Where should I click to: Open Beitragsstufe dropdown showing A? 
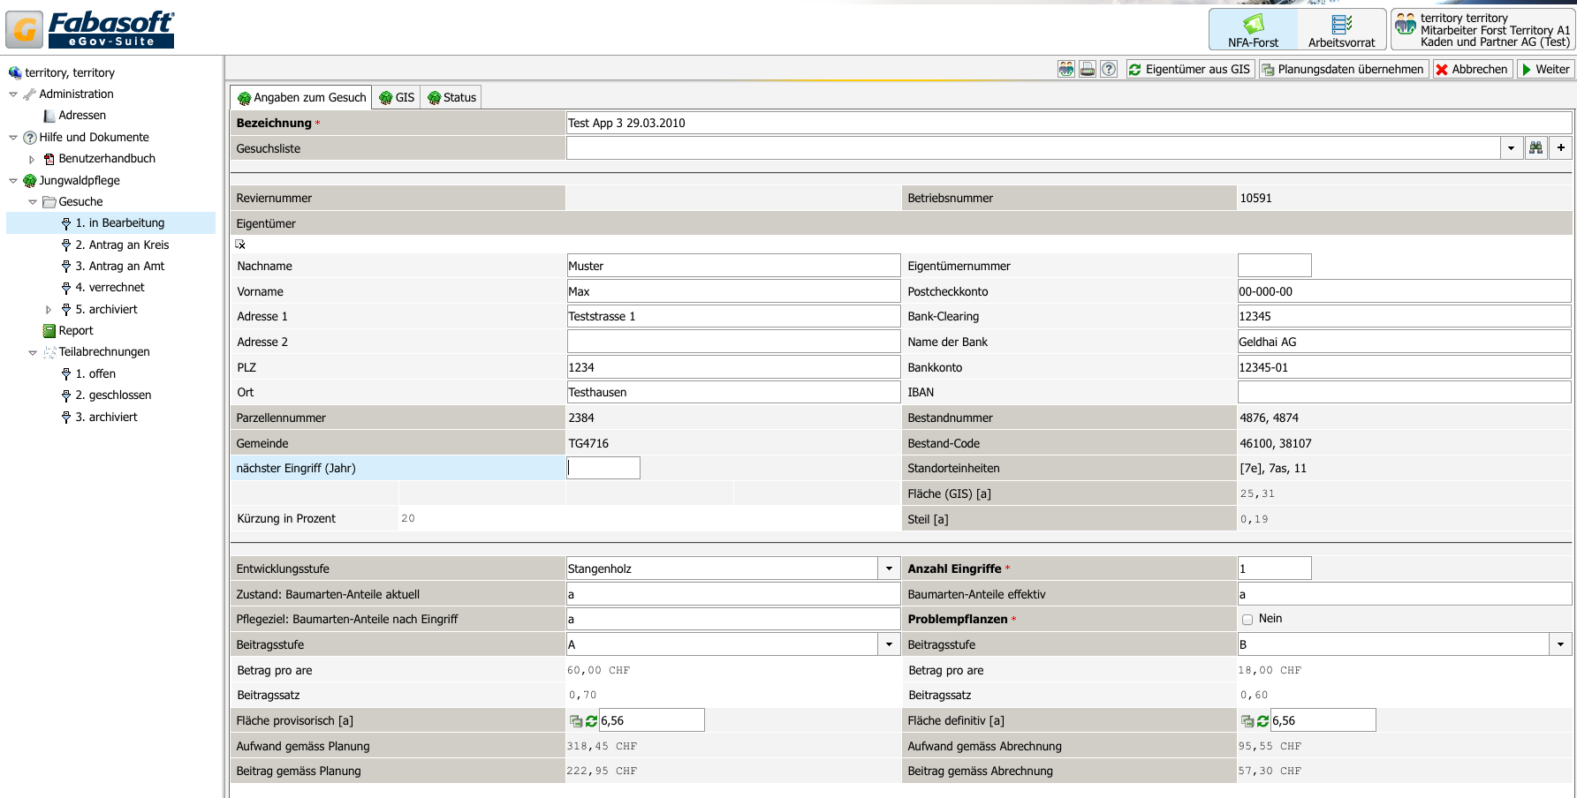(890, 644)
